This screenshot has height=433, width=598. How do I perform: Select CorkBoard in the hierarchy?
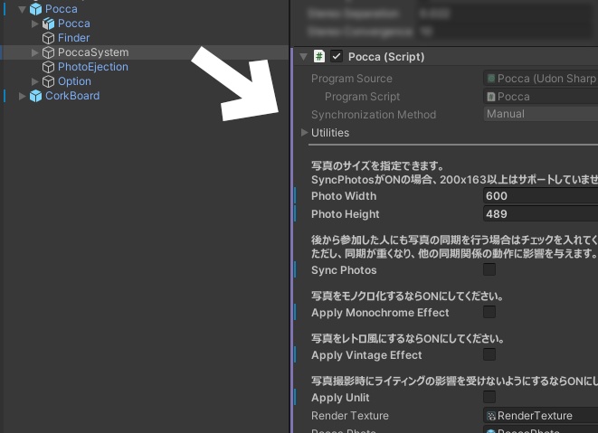pos(72,96)
